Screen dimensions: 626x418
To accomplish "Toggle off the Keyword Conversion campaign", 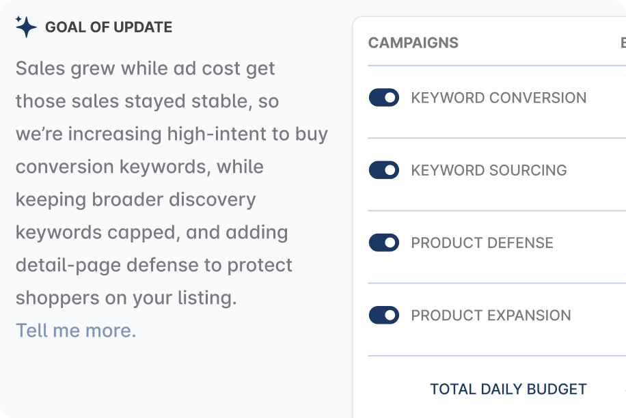I will (x=385, y=97).
